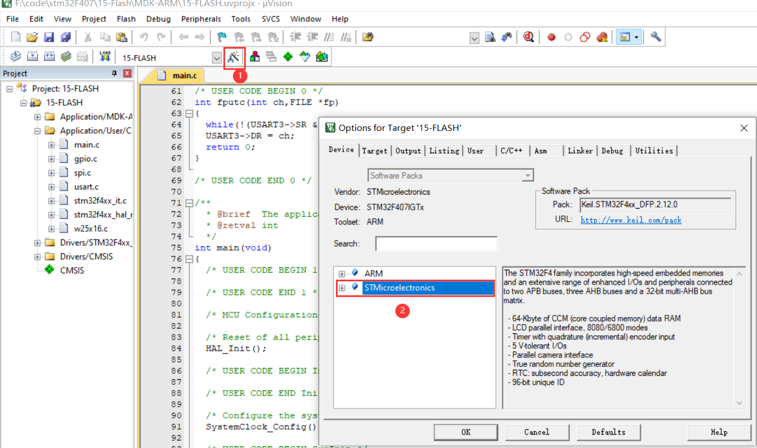This screenshot has height=448, width=757.
Task: Switch to the Linker tab
Action: pos(580,151)
